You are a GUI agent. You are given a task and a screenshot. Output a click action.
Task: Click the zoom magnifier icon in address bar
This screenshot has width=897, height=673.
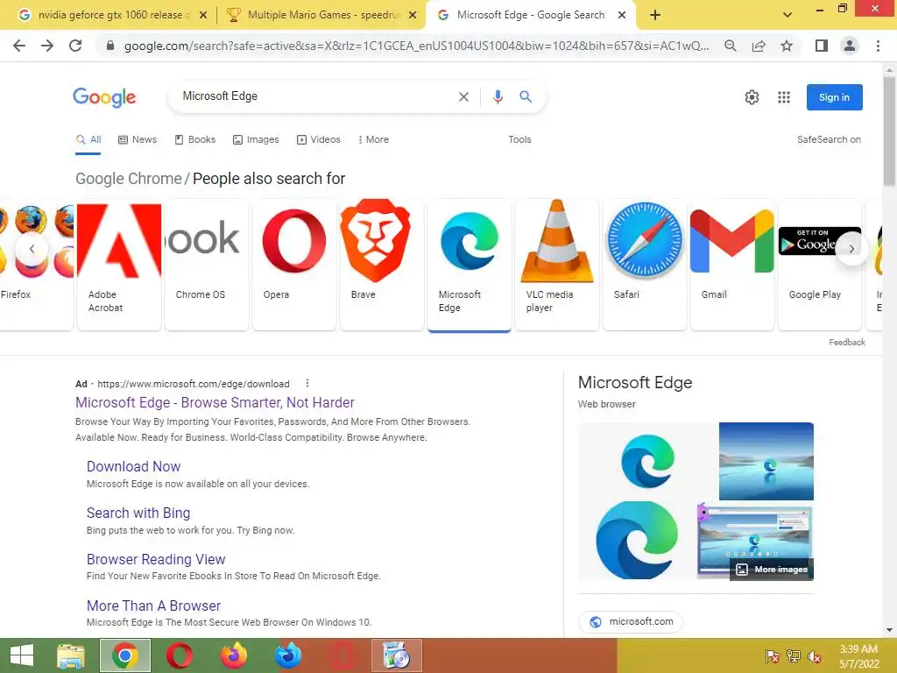click(x=730, y=46)
